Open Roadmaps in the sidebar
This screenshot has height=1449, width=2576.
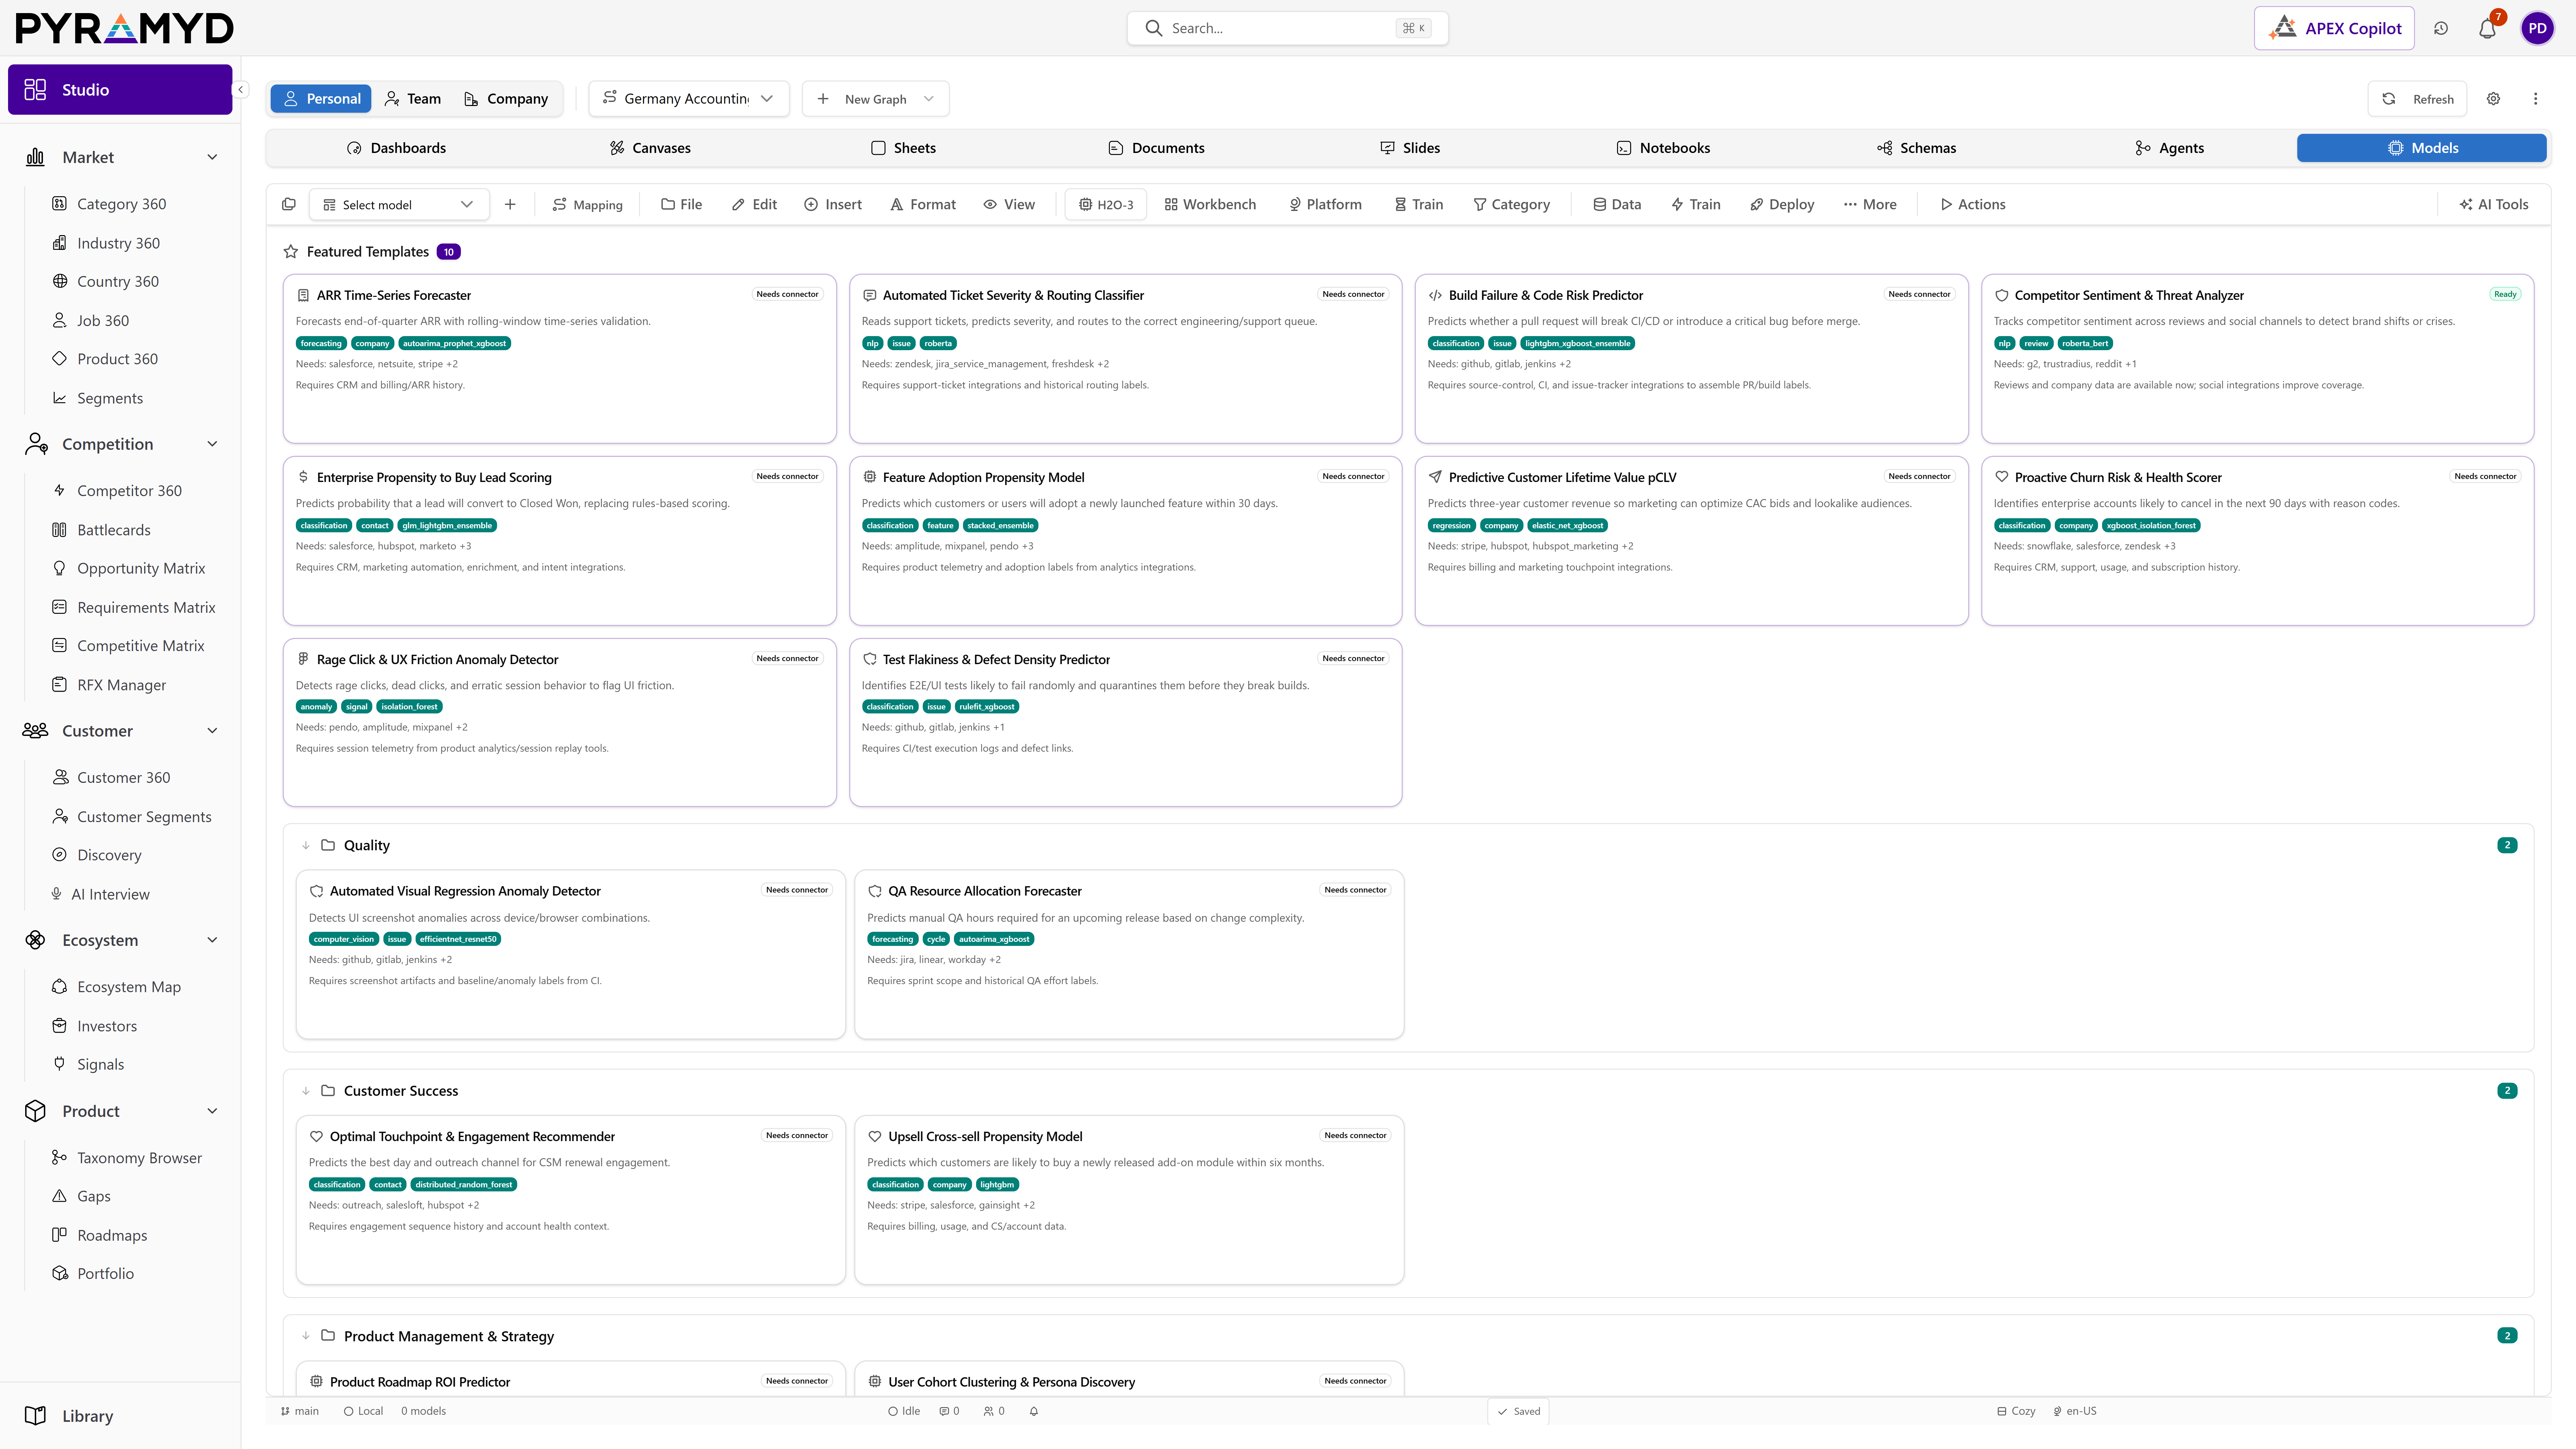pos(112,1236)
